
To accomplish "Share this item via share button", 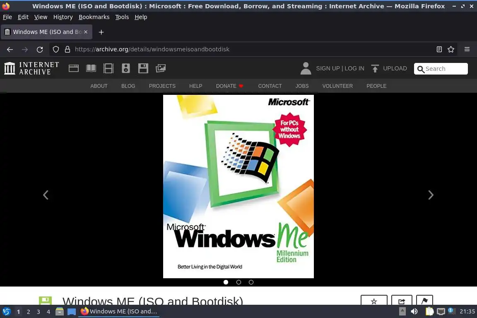I will tap(402, 301).
